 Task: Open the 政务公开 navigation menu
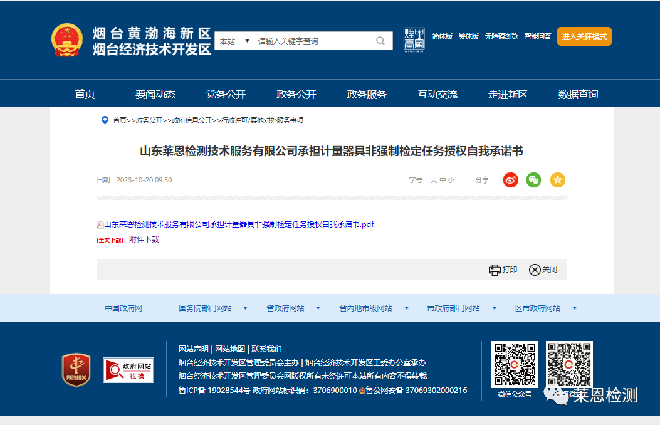click(x=296, y=95)
